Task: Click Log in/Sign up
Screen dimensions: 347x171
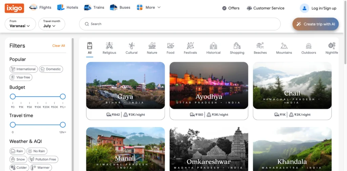Action: [324, 8]
